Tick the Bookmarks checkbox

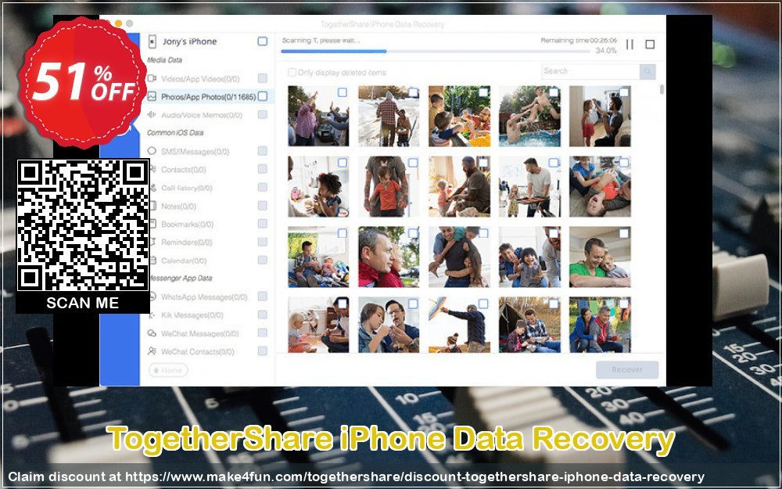(x=262, y=224)
